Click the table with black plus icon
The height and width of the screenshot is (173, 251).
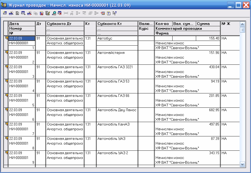(23, 13)
